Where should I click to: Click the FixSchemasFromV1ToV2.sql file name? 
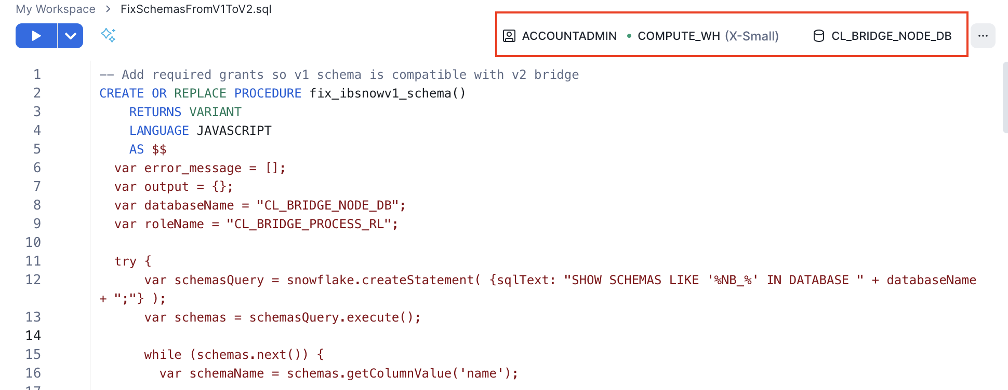coord(196,9)
